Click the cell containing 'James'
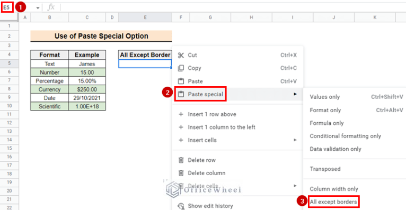 (87, 64)
